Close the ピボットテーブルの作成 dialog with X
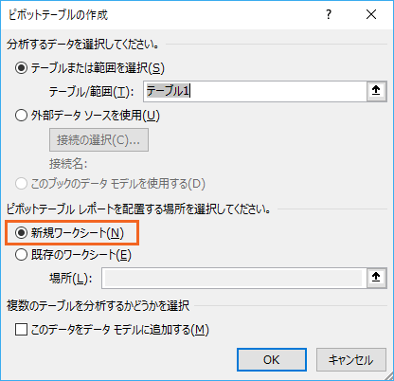Image resolution: width=394 pixels, height=381 pixels. [x=371, y=14]
